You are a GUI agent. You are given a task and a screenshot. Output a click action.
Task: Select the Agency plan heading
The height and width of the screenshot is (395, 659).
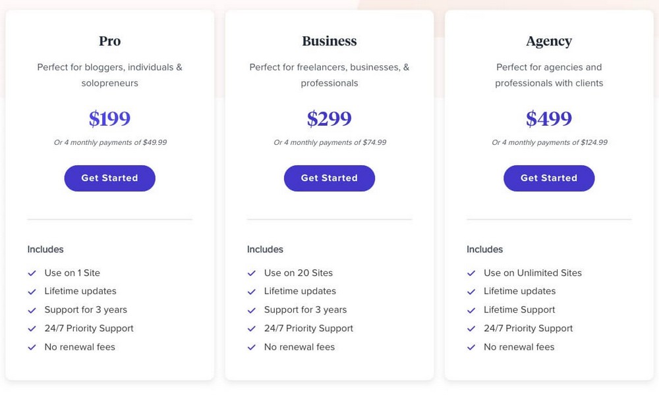click(x=549, y=41)
